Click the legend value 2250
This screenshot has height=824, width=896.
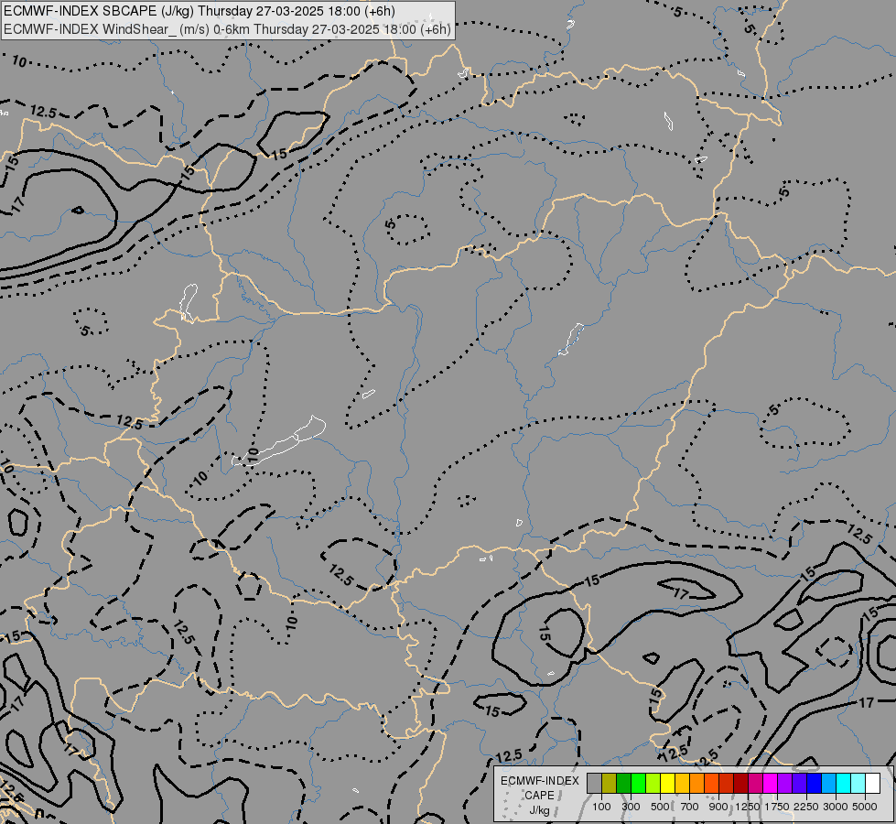(806, 807)
